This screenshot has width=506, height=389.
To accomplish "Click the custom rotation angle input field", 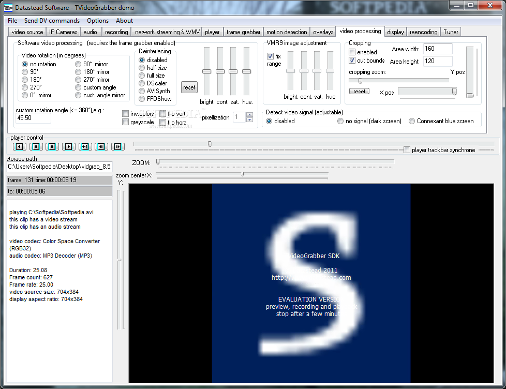I will [33, 118].
